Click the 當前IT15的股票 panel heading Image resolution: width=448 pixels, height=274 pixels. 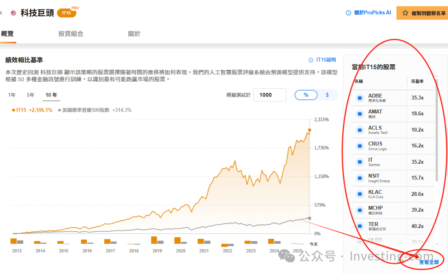373,67
